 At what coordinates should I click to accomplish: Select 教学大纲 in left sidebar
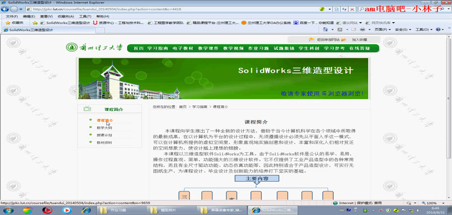[x=104, y=127]
